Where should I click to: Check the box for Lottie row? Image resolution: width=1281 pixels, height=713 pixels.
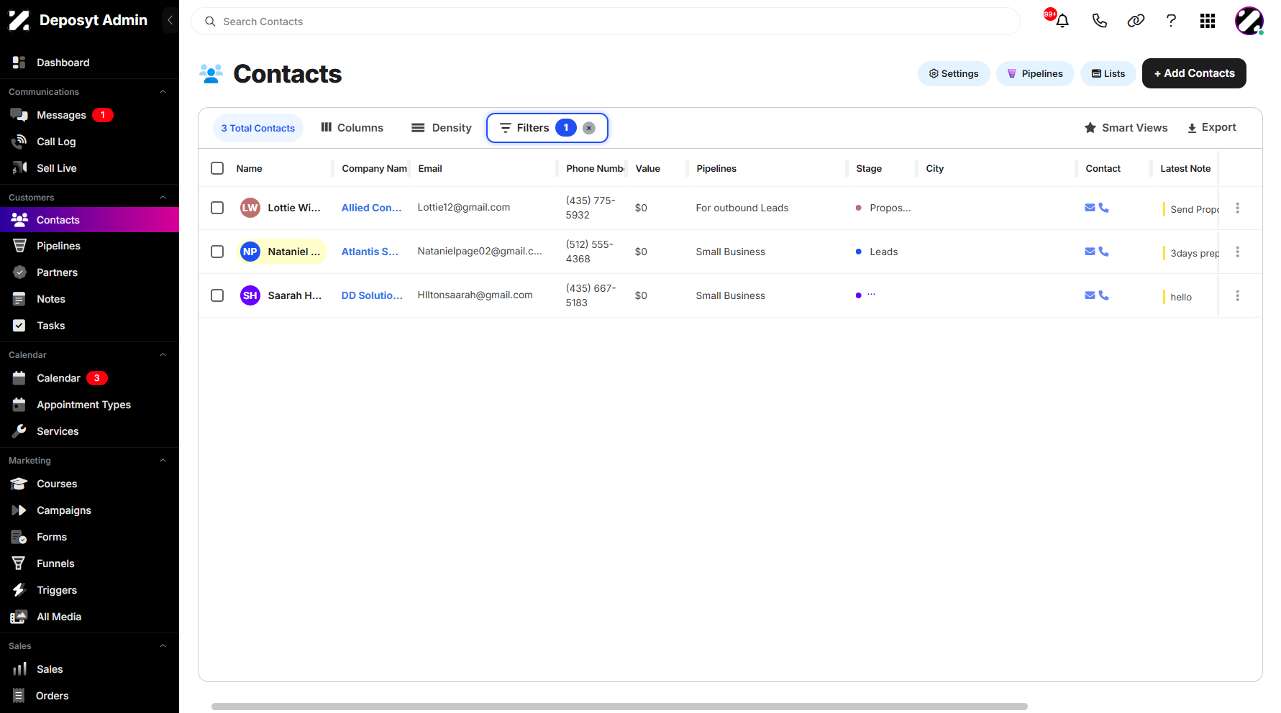pos(217,208)
